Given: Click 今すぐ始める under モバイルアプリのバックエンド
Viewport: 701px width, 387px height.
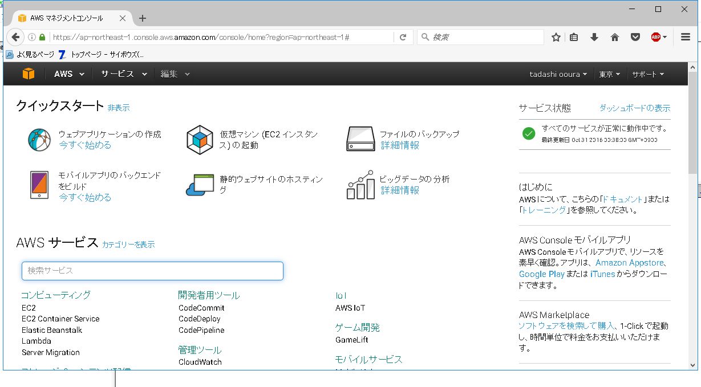Looking at the screenshot, I should pyautogui.click(x=85, y=197).
